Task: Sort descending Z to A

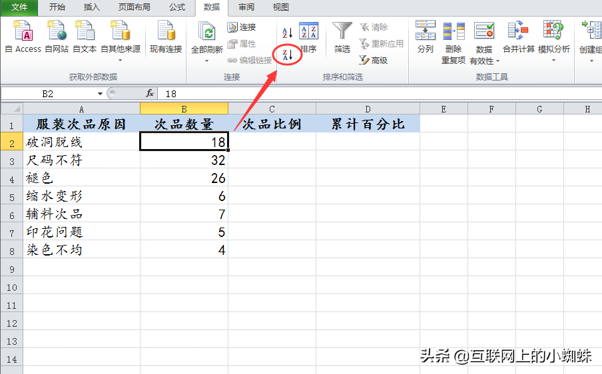Action: 288,55
